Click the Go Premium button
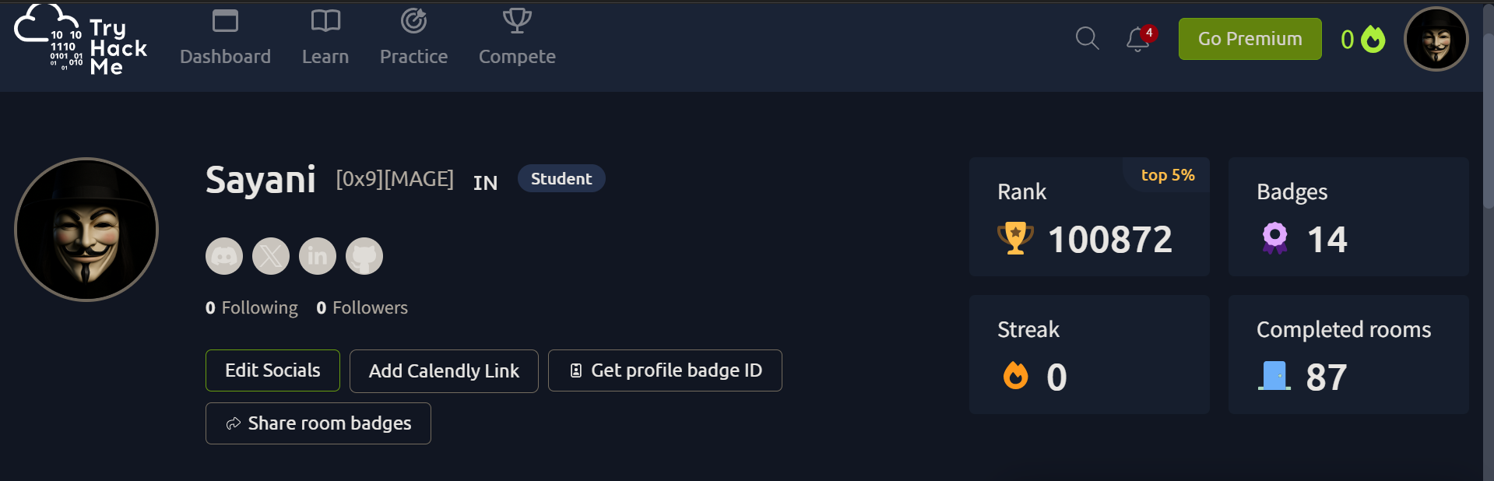The width and height of the screenshot is (1494, 481). coord(1249,39)
